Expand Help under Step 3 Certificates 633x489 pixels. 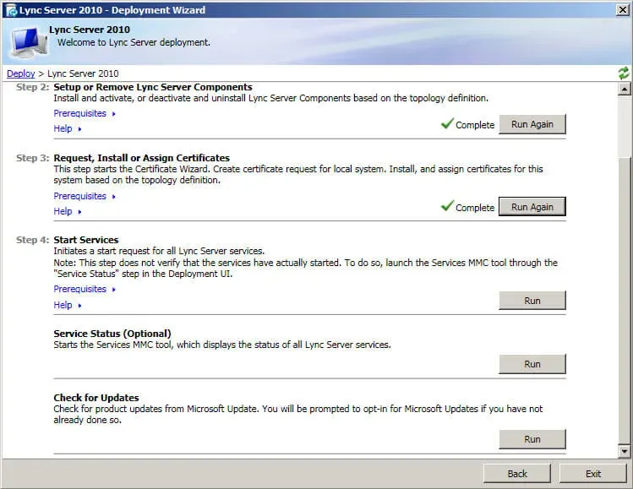[x=68, y=211]
